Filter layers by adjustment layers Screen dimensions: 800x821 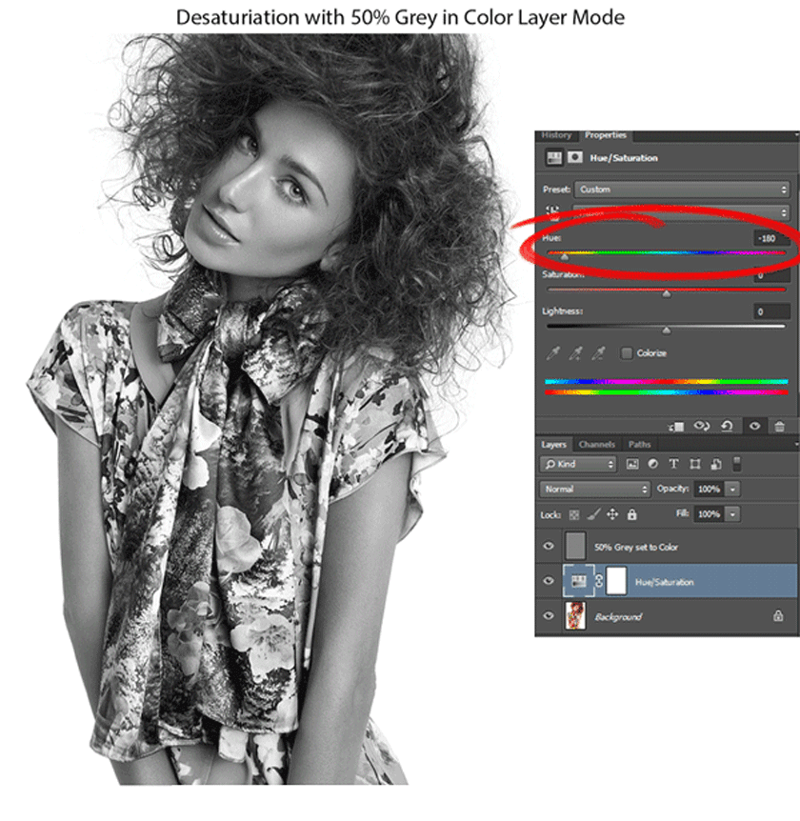pyautogui.click(x=653, y=464)
